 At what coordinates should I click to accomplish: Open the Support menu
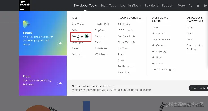pos(167,6)
